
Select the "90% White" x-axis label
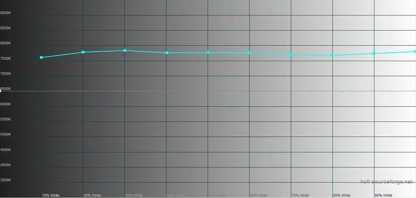pos(383,195)
